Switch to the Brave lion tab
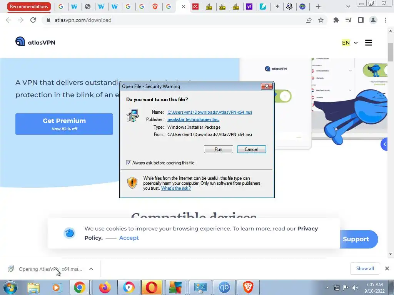Screen dimensions: 394x295 [x=155, y=7]
